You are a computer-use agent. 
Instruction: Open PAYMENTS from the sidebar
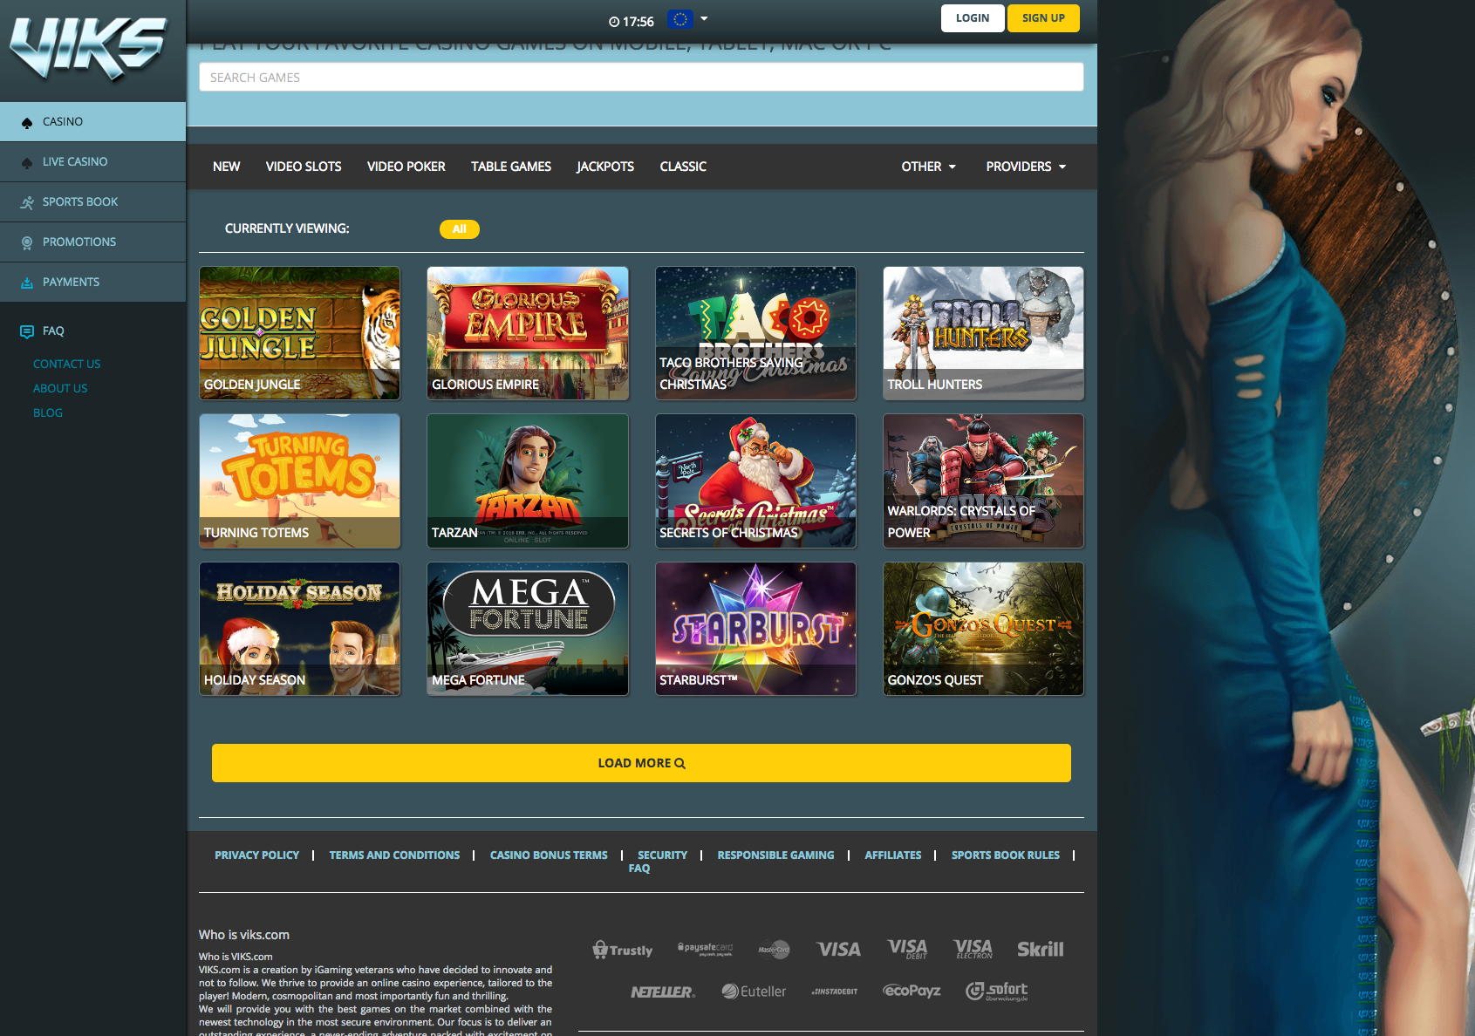click(x=92, y=283)
